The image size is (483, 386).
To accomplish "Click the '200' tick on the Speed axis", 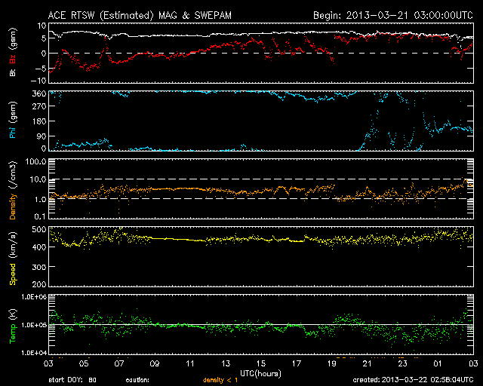I will 39,283.
